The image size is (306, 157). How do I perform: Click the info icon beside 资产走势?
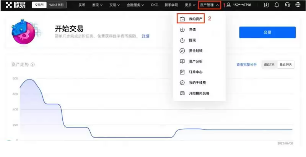[33, 65]
